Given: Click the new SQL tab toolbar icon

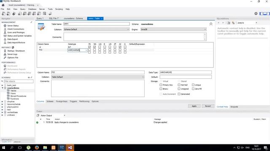Looking at the screenshot, I should tap(3, 14).
